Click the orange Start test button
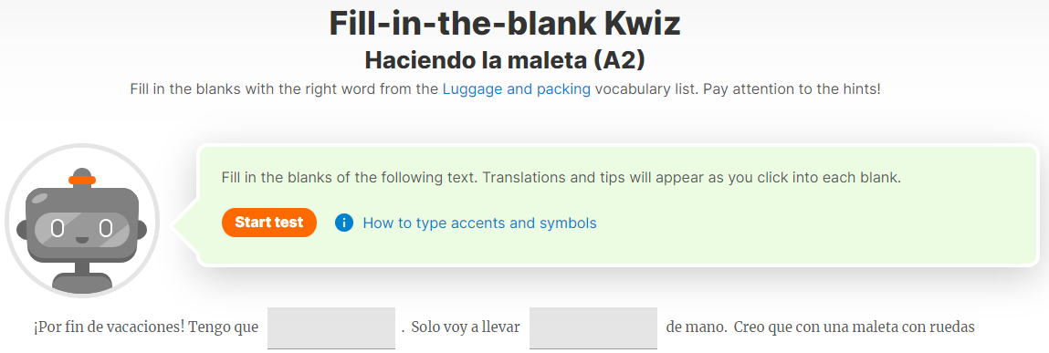Screen dimensions: 1049x353 click(x=269, y=222)
